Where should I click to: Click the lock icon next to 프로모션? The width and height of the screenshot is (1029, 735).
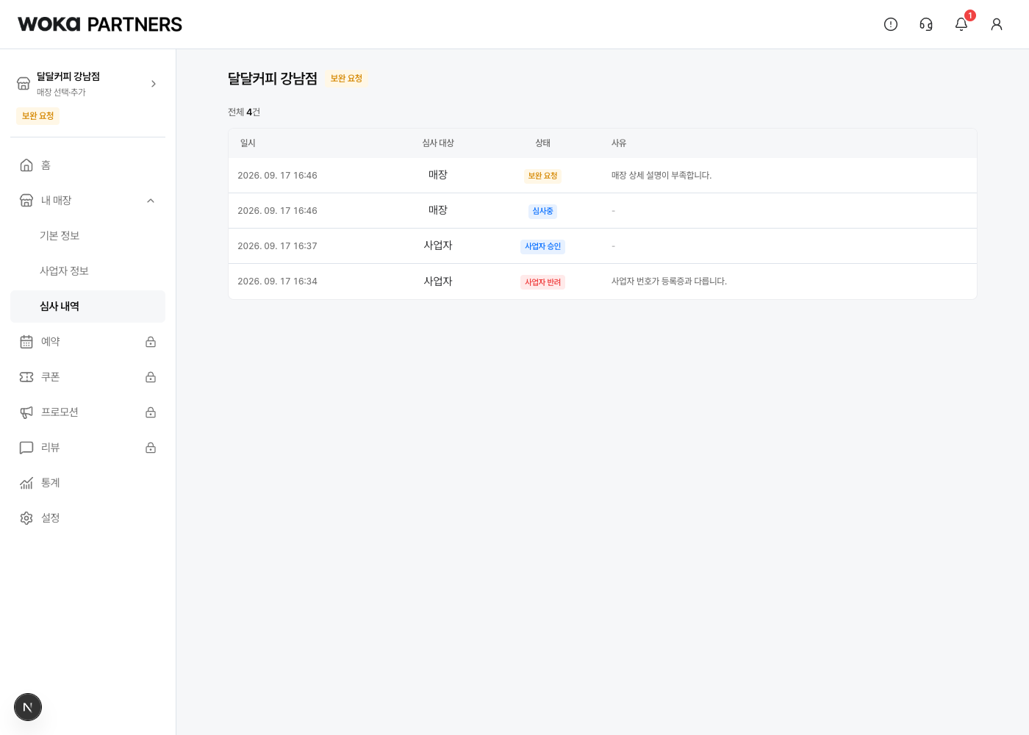tap(151, 412)
